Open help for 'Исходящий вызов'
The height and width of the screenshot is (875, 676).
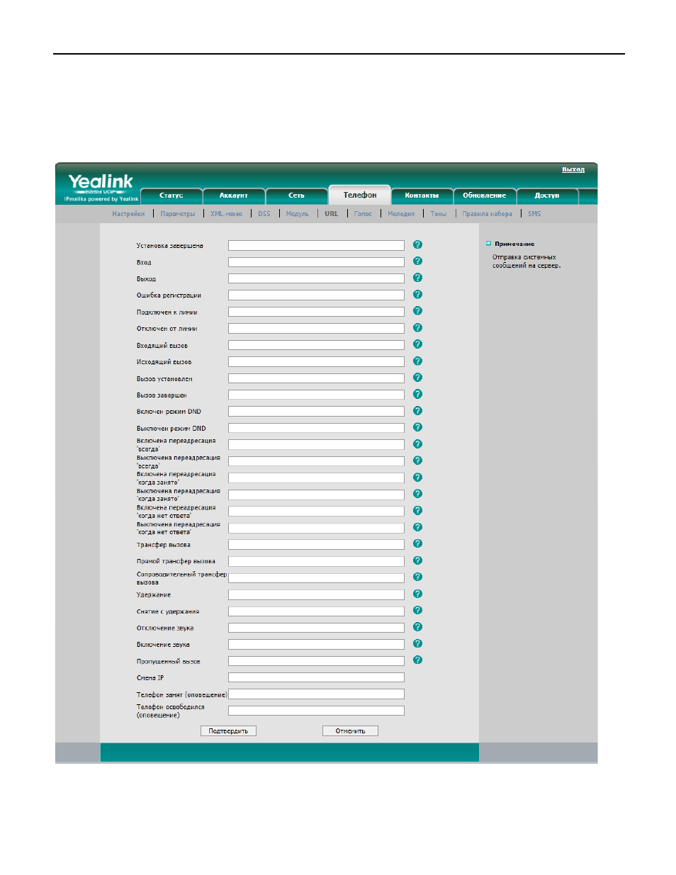click(417, 361)
